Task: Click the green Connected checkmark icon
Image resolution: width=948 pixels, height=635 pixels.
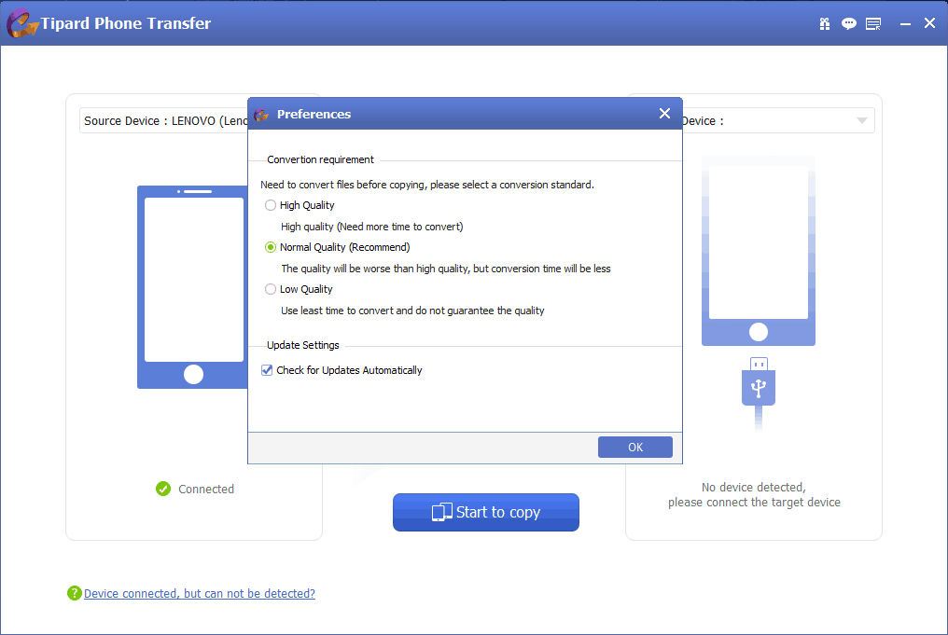Action: [x=162, y=489]
